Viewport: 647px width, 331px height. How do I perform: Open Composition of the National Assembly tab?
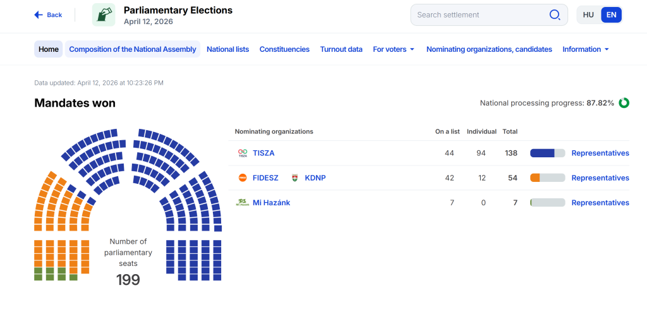click(x=133, y=49)
